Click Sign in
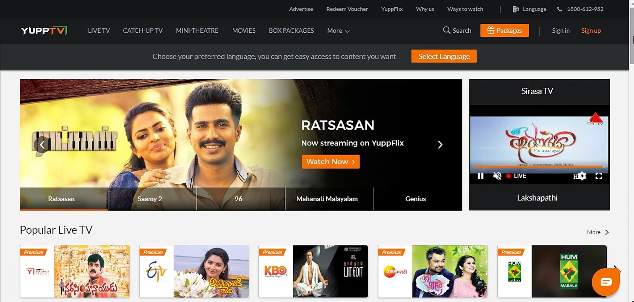The height and width of the screenshot is (302, 634). tap(561, 31)
